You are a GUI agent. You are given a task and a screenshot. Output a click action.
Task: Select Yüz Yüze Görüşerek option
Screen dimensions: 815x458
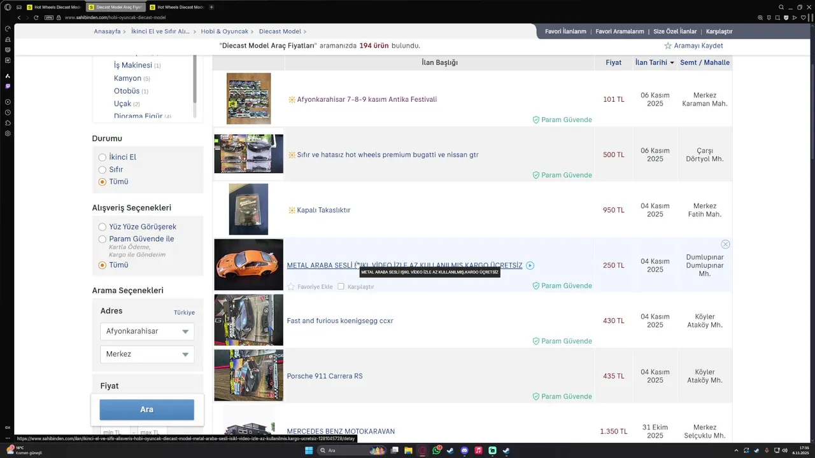pos(102,227)
